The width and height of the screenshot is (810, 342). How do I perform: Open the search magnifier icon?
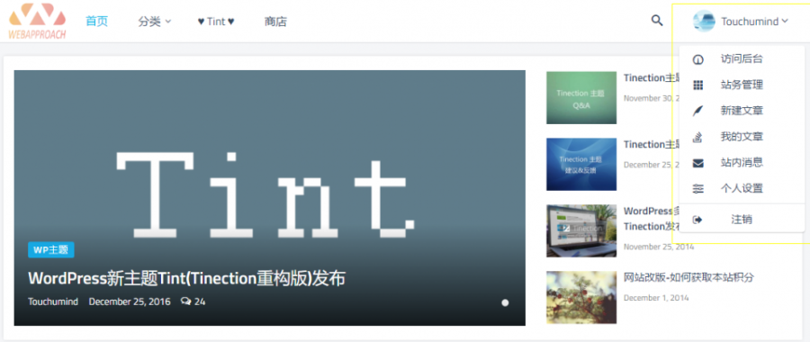click(657, 21)
